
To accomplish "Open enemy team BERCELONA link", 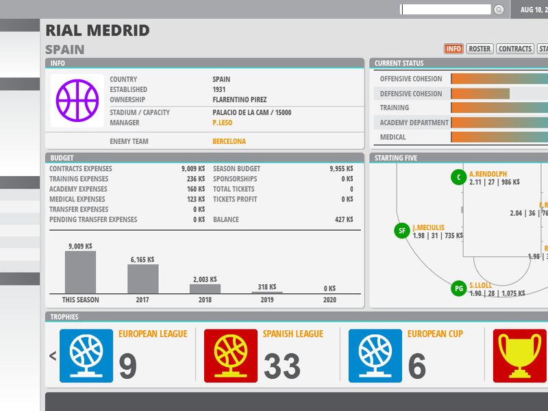I will [x=229, y=141].
